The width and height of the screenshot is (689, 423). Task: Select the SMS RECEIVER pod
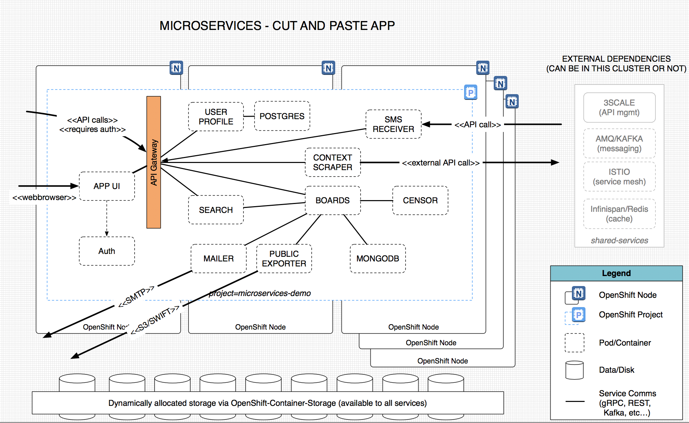click(x=393, y=124)
